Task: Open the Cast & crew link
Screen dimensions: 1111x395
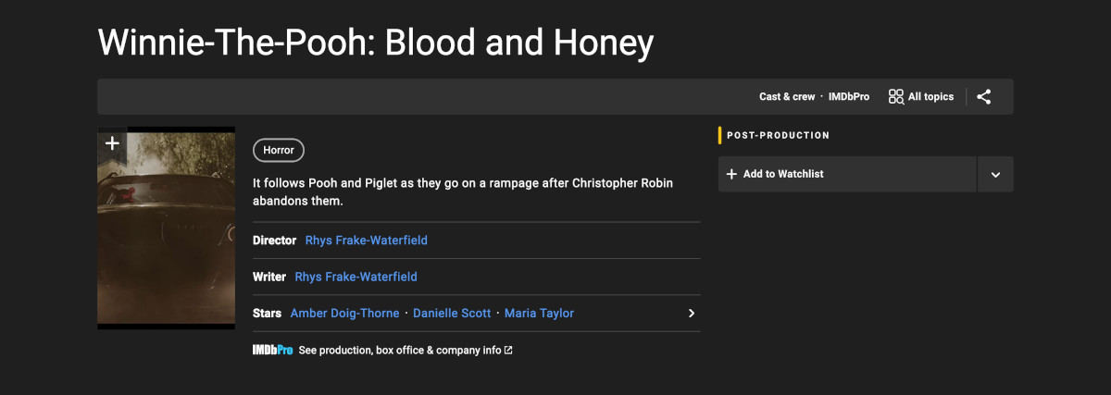Action: point(787,96)
